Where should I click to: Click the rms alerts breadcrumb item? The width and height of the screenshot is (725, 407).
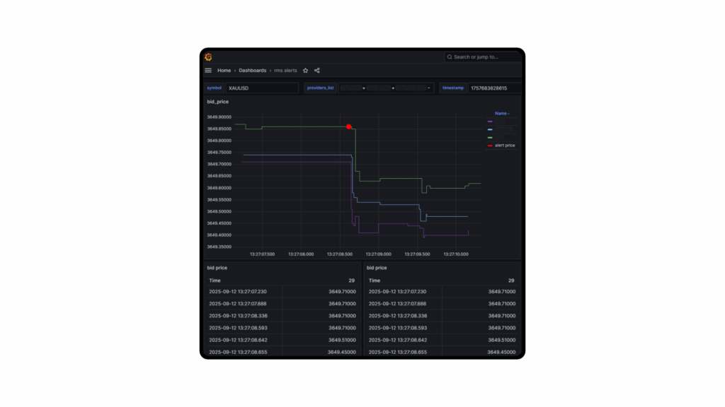coord(285,71)
